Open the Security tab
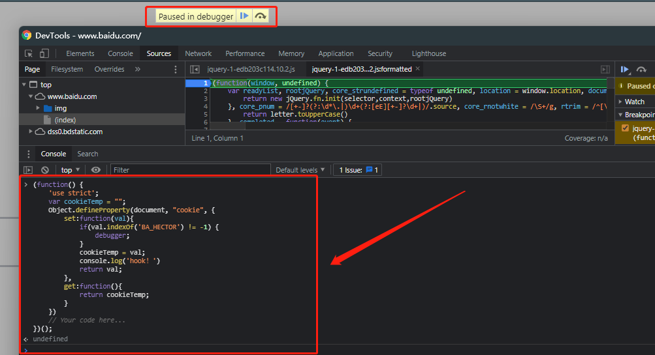This screenshot has width=655, height=355. point(379,53)
